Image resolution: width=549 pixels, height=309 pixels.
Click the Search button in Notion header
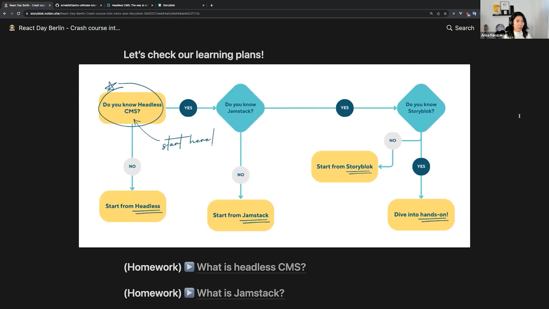pos(460,28)
